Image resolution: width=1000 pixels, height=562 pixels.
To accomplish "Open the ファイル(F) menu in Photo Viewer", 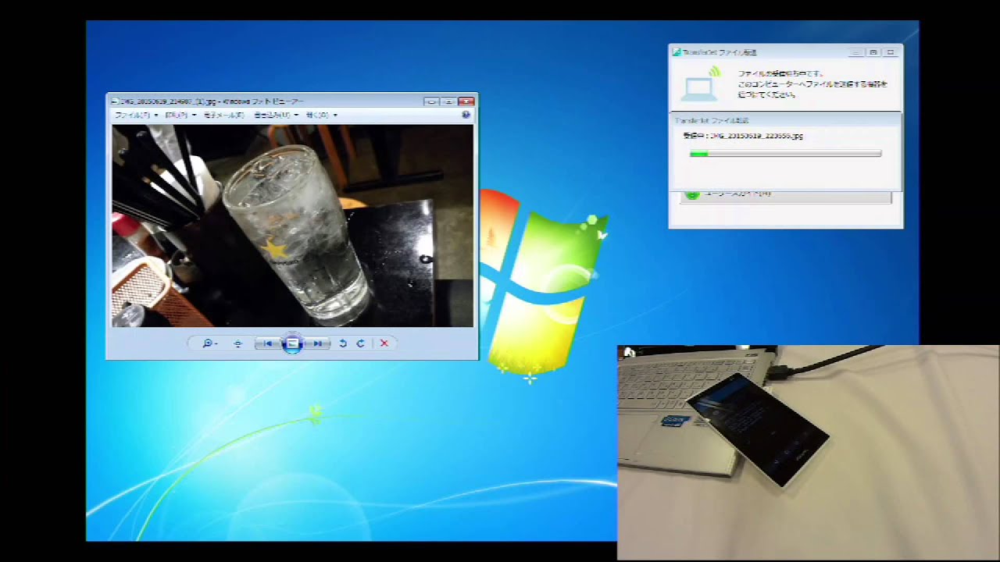I will click(x=136, y=115).
